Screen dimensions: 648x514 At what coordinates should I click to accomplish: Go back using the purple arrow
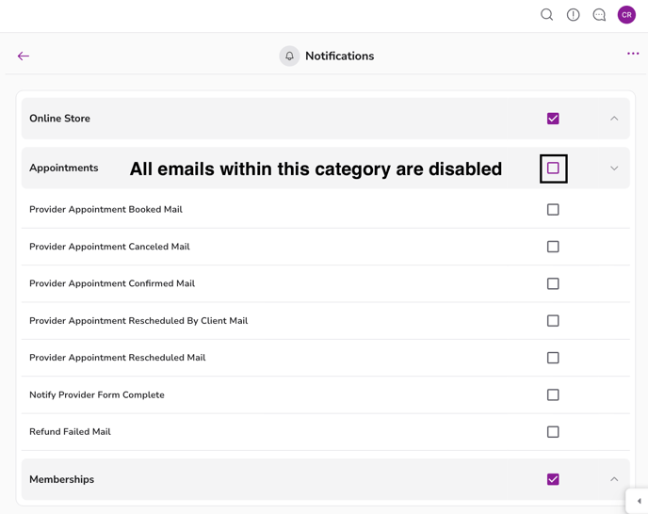click(x=24, y=56)
